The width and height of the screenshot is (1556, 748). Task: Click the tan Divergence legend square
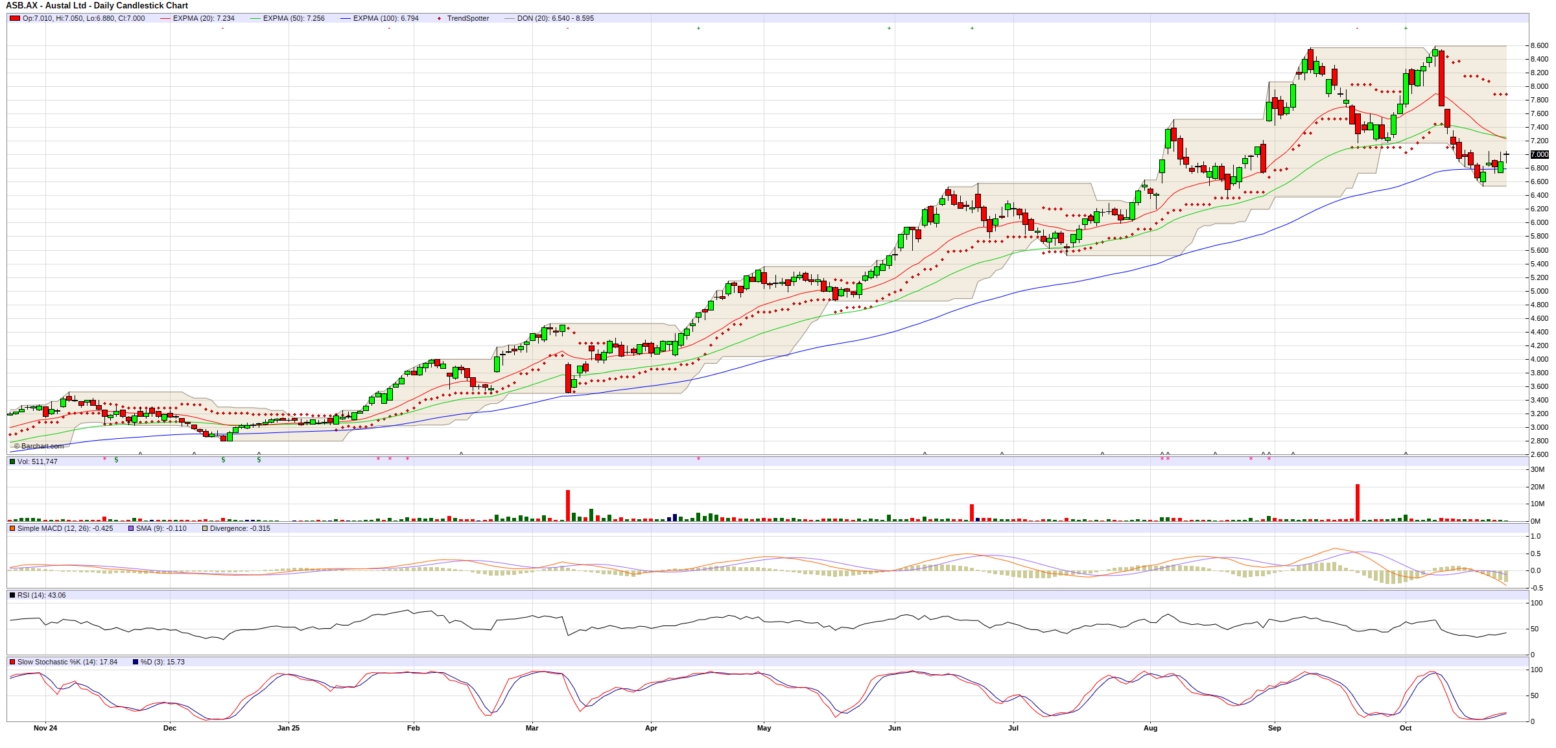point(205,528)
